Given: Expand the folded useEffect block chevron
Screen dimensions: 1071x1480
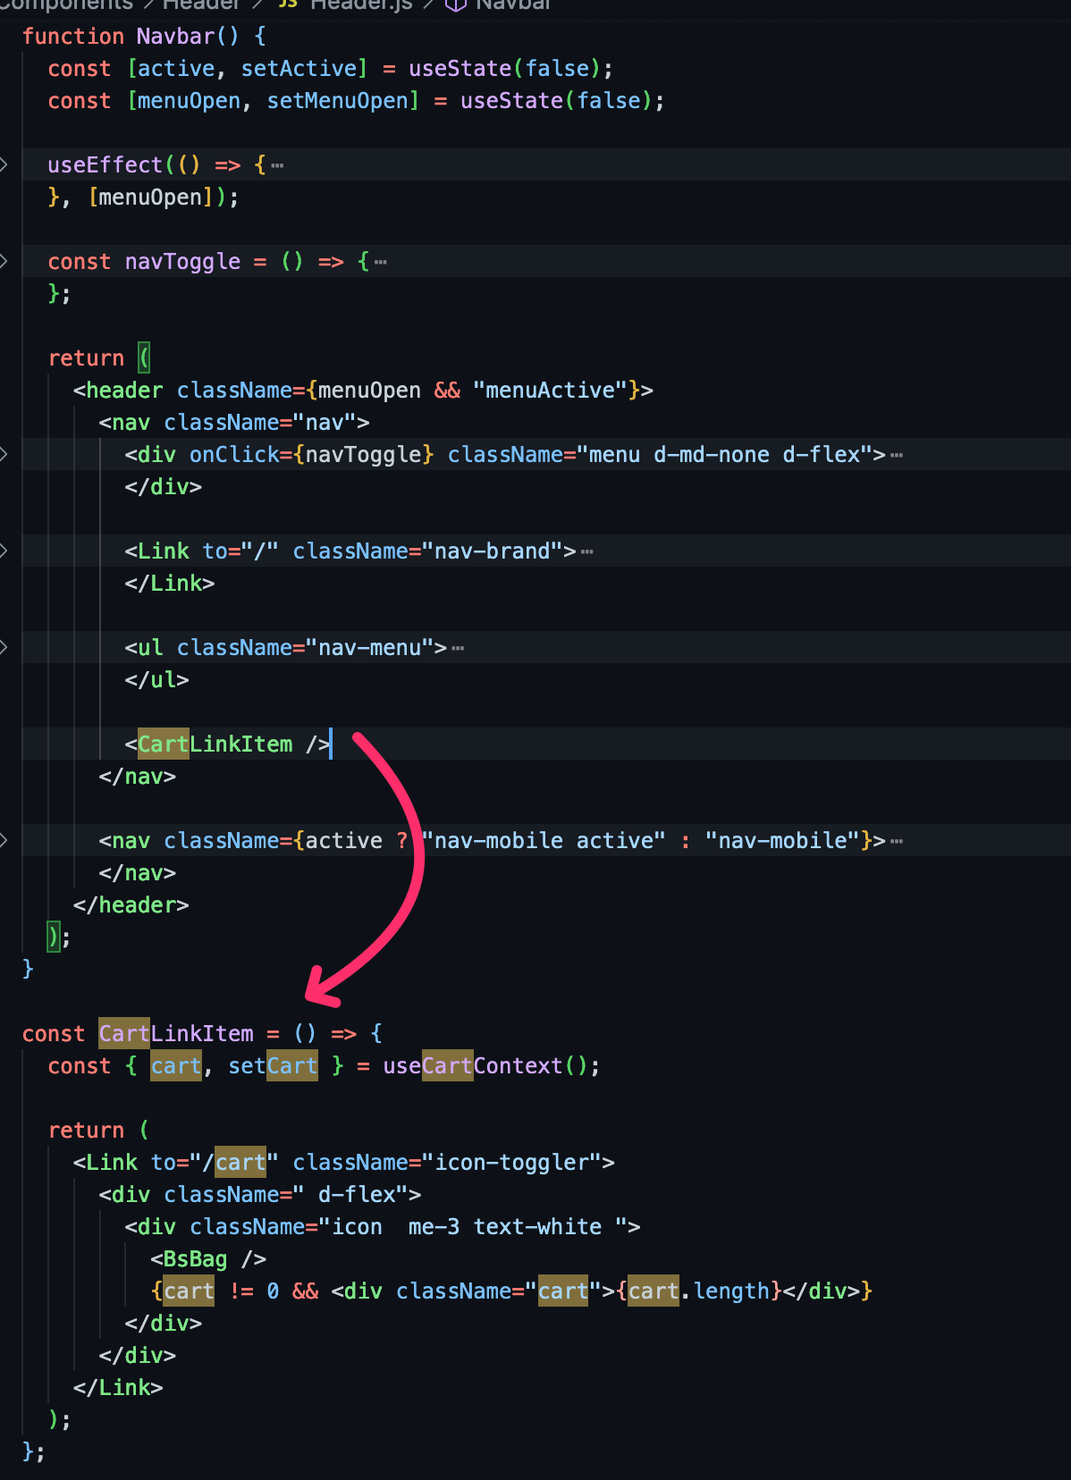Looking at the screenshot, I should tap(4, 164).
